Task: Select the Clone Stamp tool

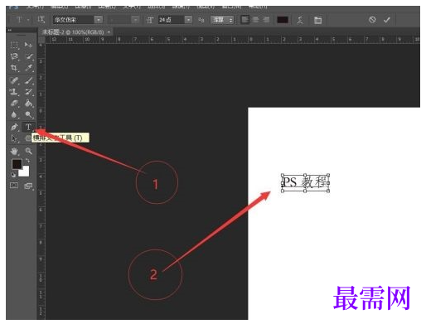Action: pos(14,92)
